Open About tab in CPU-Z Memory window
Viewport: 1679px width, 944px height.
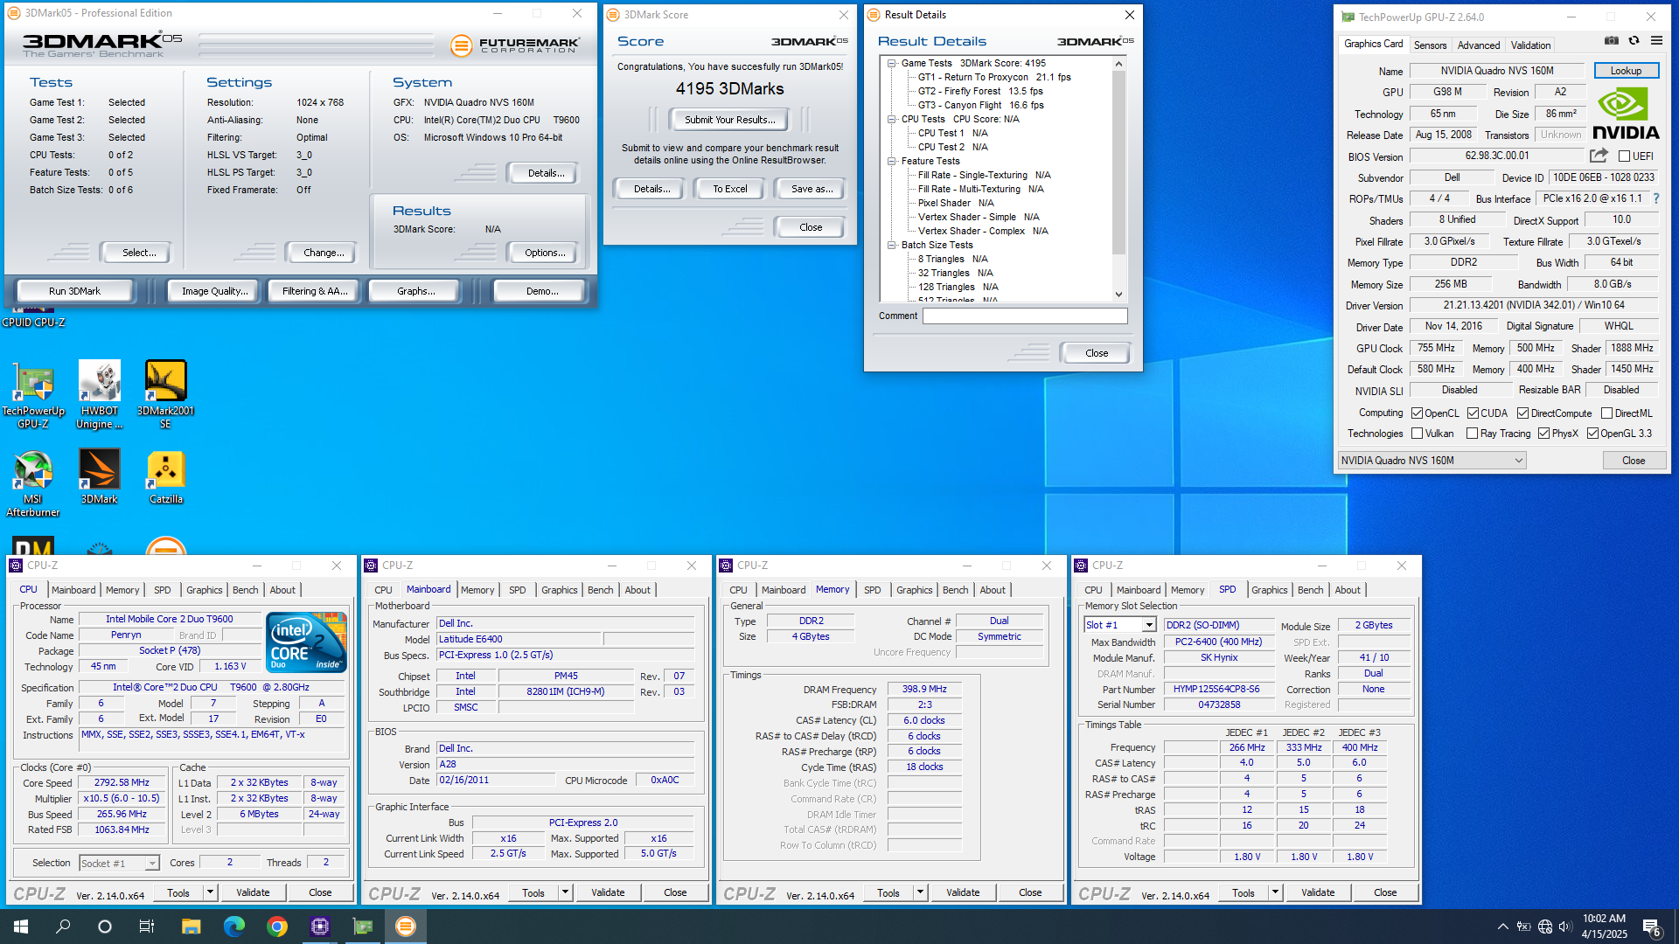pyautogui.click(x=993, y=590)
